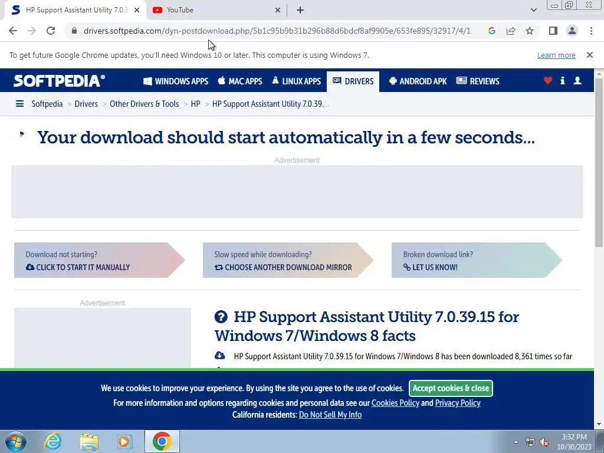
Task: Bookmark this page with the star icon
Action: (530, 31)
